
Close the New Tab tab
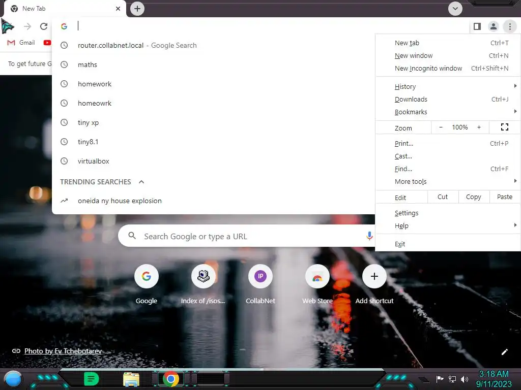(x=118, y=9)
